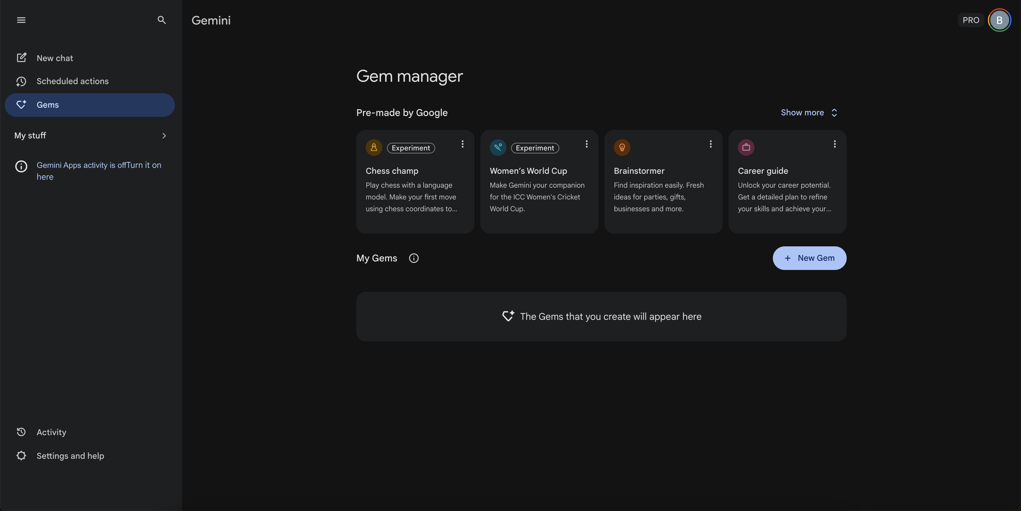Click the Brainstormer lightbulb icon
Viewport: 1021px width, 511px height.
[622, 148]
